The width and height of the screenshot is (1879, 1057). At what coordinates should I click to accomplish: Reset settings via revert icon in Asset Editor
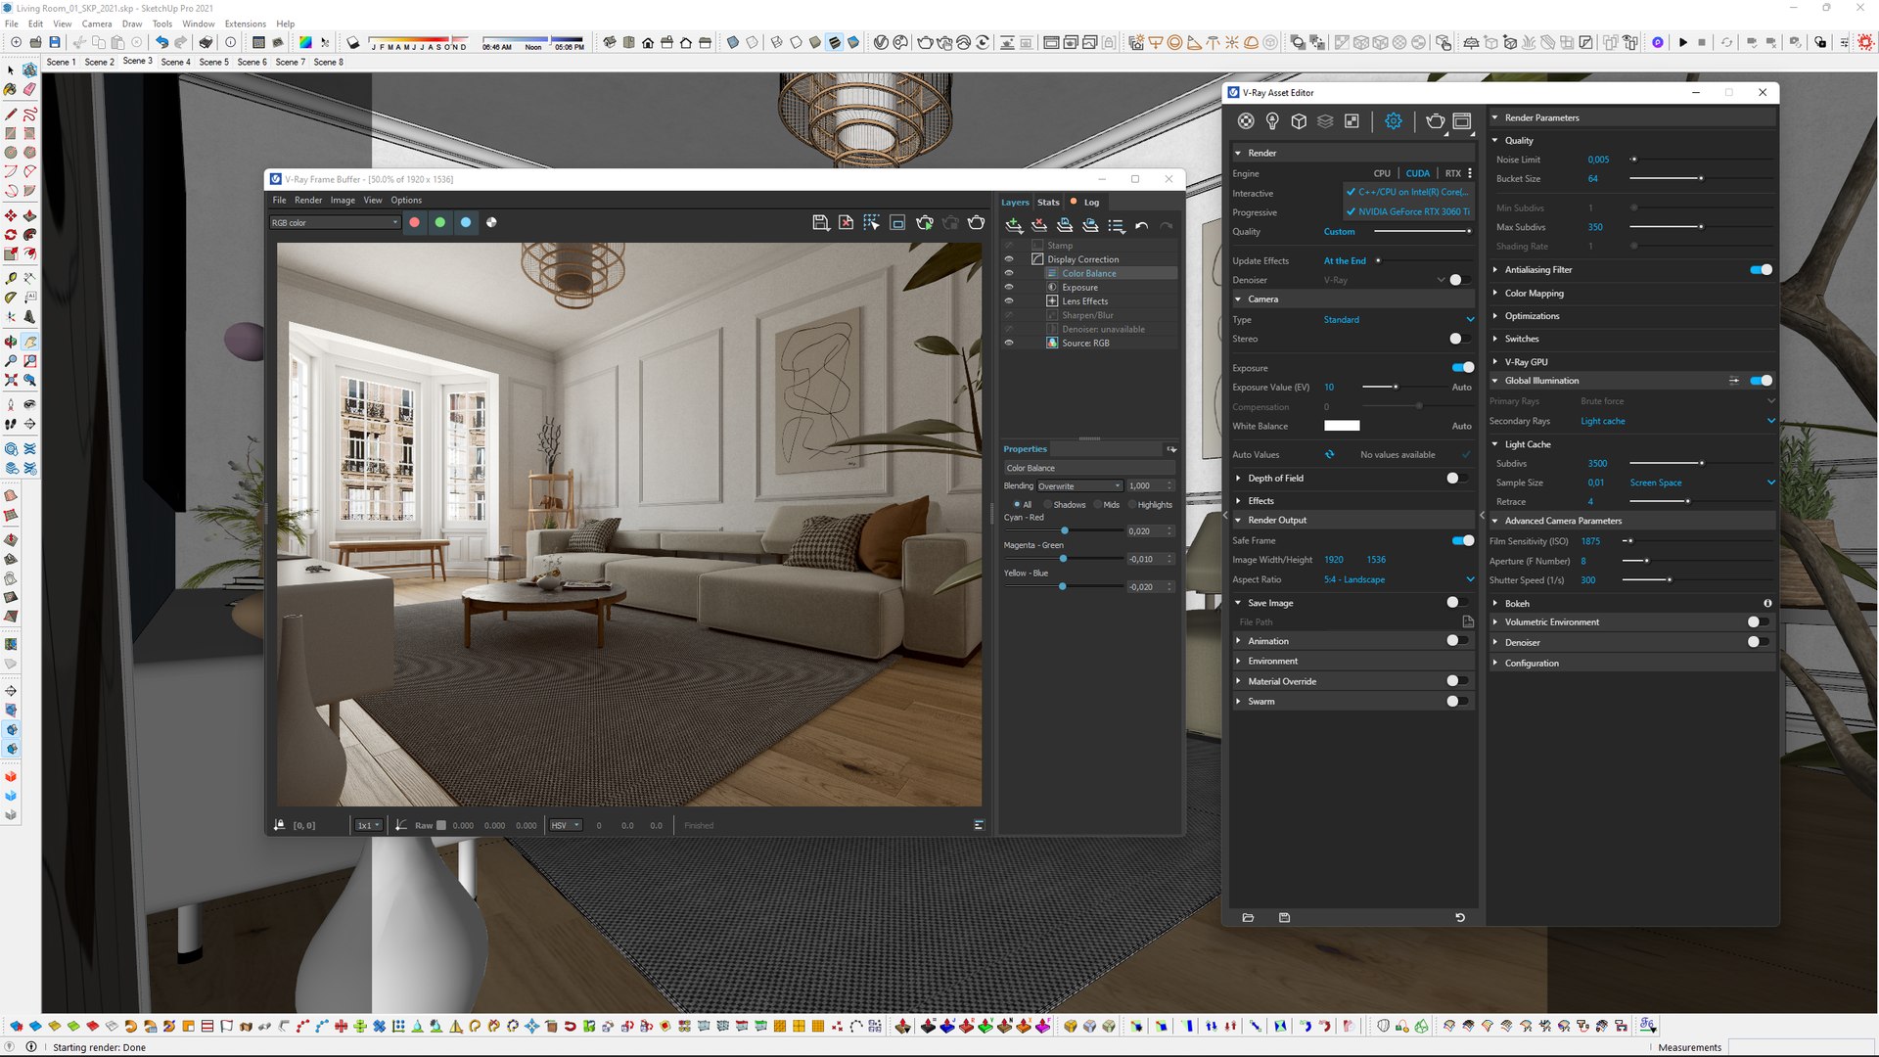tap(1460, 918)
